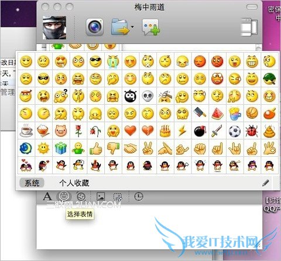This screenshot has height=261, width=281.
Task: Switch to the 个人收藏 tab
Action: click(x=74, y=183)
